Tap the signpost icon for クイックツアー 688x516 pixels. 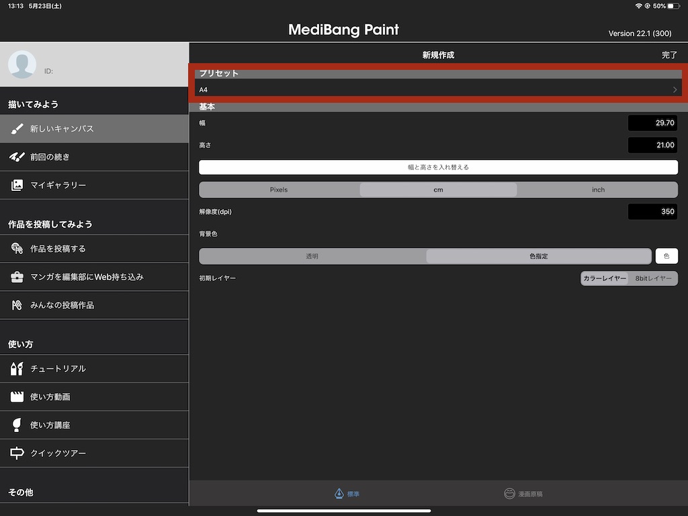click(17, 454)
